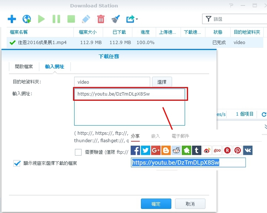This screenshot has width=267, height=213.
Task: Click the URL textarea with the youtu.be link
Action: 129,107
